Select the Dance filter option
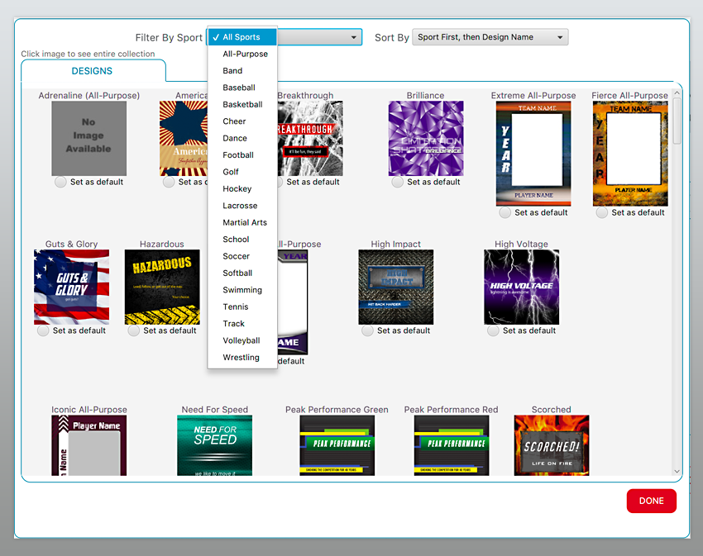This screenshot has width=703, height=556. point(242,139)
